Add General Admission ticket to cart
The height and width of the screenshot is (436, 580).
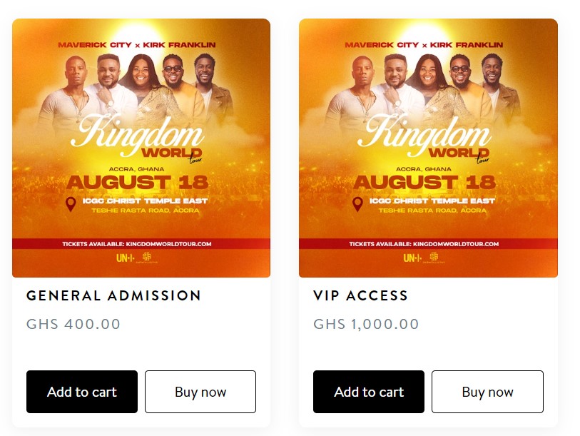pos(82,392)
